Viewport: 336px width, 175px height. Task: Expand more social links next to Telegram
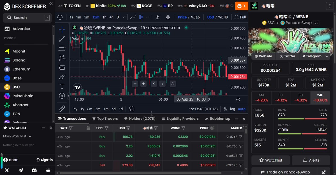pos(327,56)
